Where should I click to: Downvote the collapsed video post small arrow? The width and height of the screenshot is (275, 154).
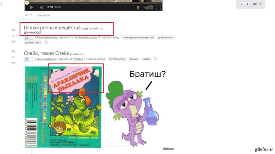click(31, 15)
